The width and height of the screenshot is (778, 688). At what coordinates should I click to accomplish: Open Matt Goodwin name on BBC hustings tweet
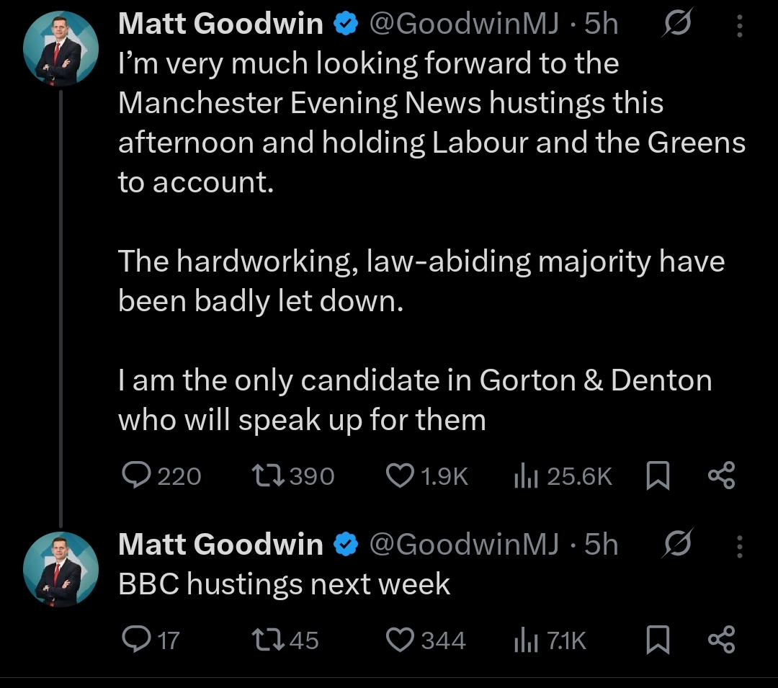coord(220,545)
